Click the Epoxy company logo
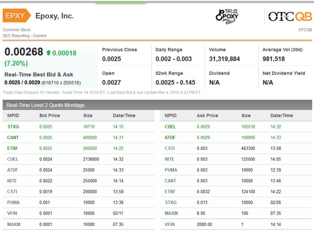Image resolution: width=314 pixels, height=235 pixels. 227,17
